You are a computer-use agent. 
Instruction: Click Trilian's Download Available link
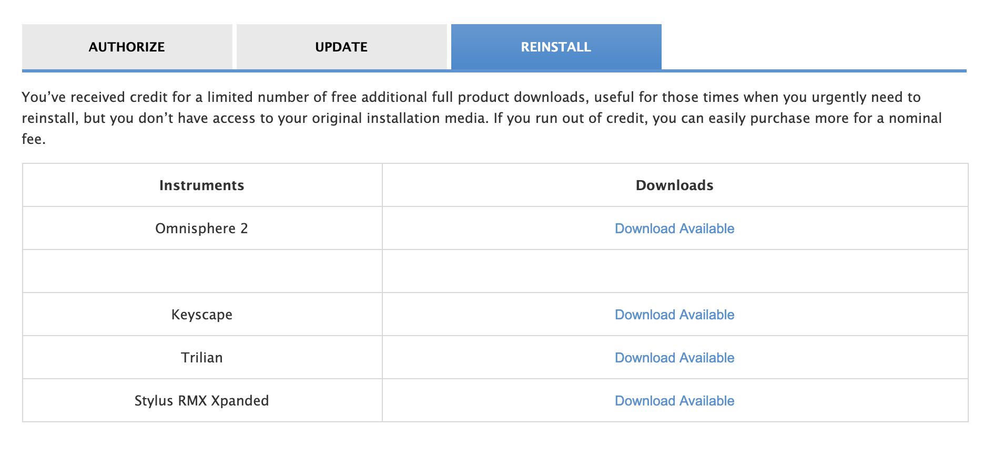coord(674,358)
